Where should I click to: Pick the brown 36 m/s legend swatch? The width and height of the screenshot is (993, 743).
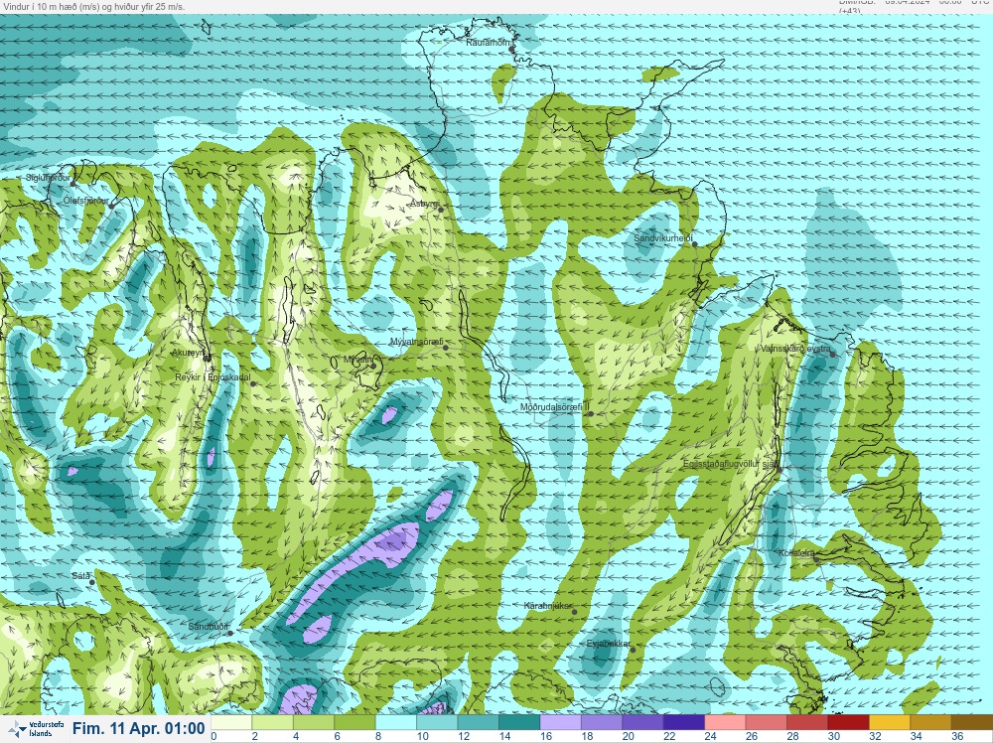click(x=972, y=722)
